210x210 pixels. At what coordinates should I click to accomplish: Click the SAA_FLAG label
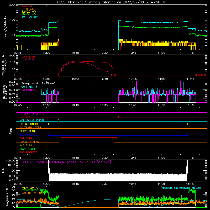coord(26,138)
